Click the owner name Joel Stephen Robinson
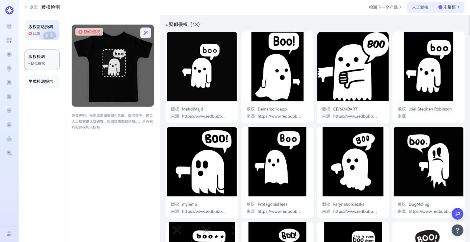This screenshot has height=242, width=470. point(430,109)
